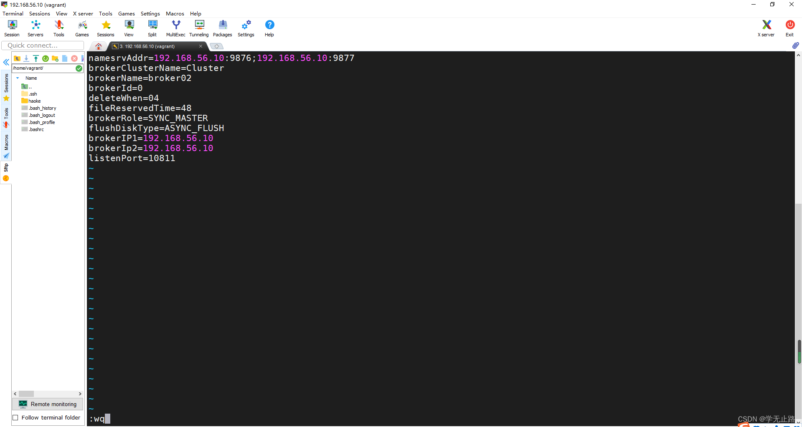The image size is (802, 427).
Task: Open the Tools menu in menu bar
Action: click(106, 14)
